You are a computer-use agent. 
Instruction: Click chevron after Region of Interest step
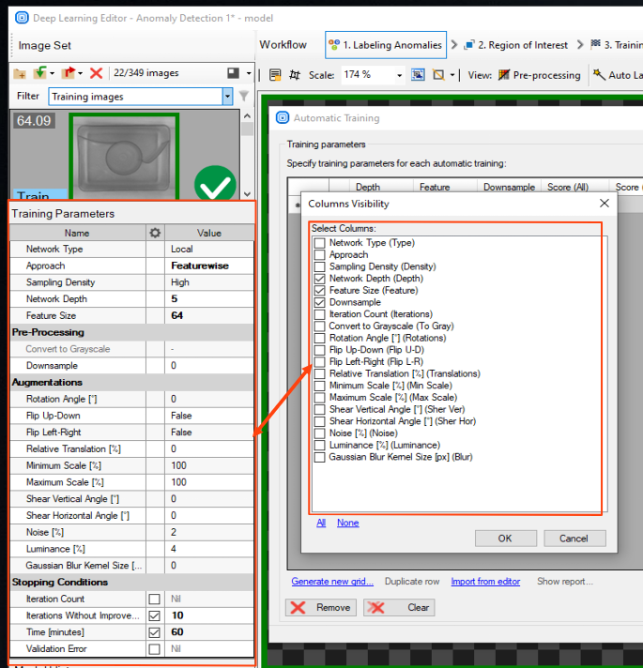tap(580, 45)
